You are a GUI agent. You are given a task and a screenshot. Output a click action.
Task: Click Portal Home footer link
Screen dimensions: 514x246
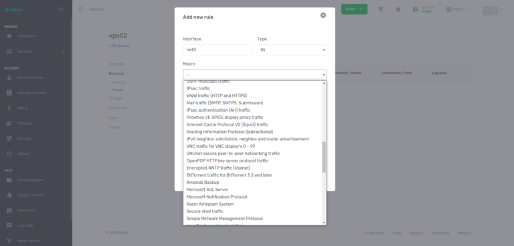click(374, 233)
